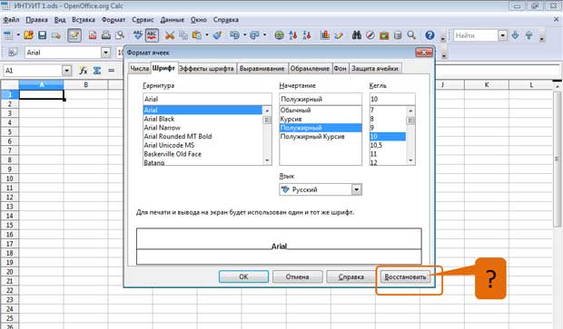Screen dimensions: 563x329
Task: Find previous up arrow icon
Action: 528,35
